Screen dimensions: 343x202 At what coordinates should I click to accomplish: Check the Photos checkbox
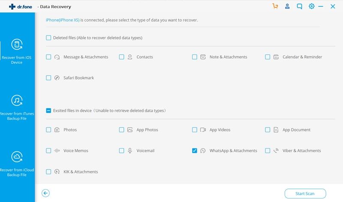tap(48, 130)
